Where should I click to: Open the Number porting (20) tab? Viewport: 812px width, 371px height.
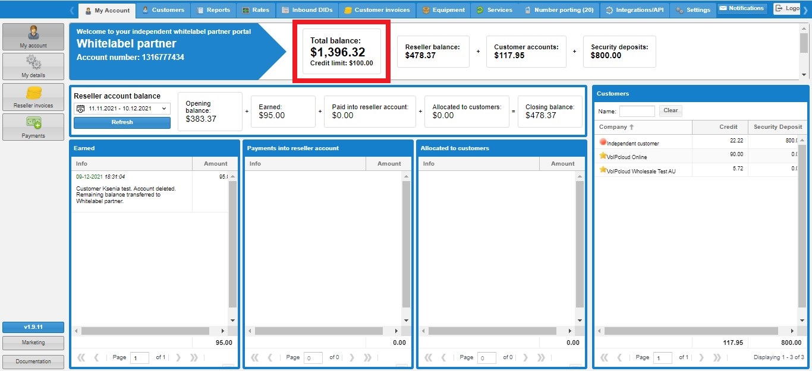coord(559,10)
